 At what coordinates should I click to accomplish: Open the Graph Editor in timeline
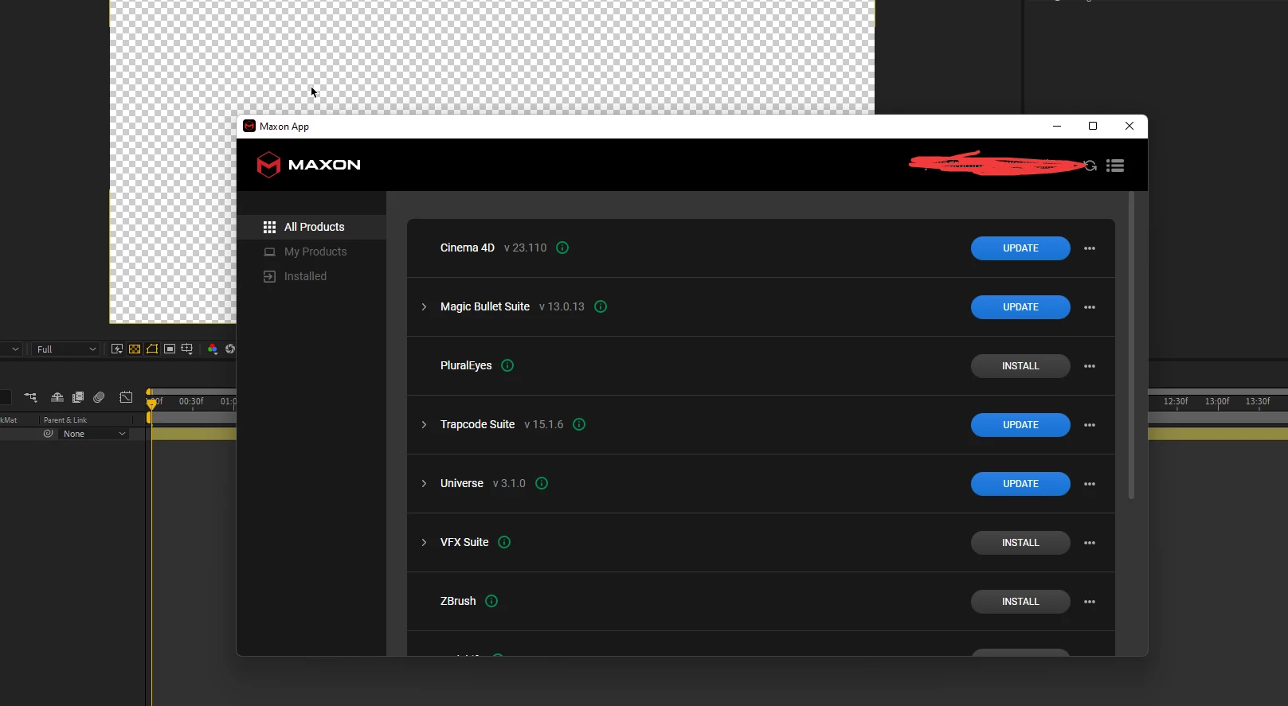click(x=126, y=397)
